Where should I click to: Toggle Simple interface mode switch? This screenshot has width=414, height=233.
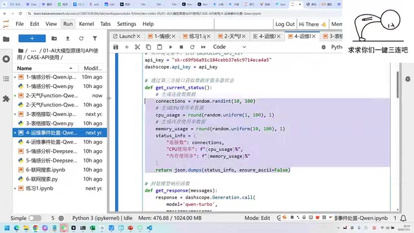tap(35, 218)
